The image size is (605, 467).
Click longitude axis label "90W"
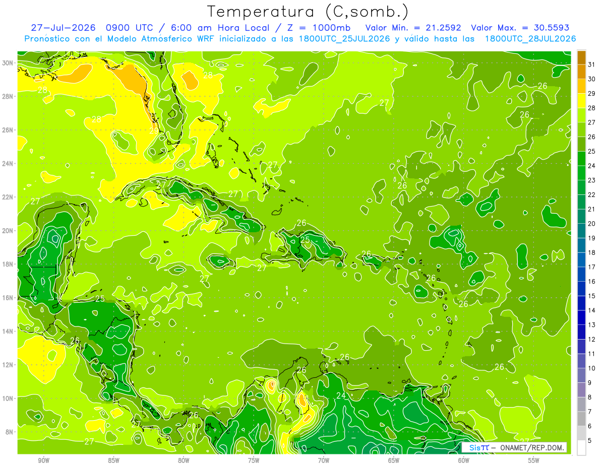pyautogui.click(x=43, y=460)
